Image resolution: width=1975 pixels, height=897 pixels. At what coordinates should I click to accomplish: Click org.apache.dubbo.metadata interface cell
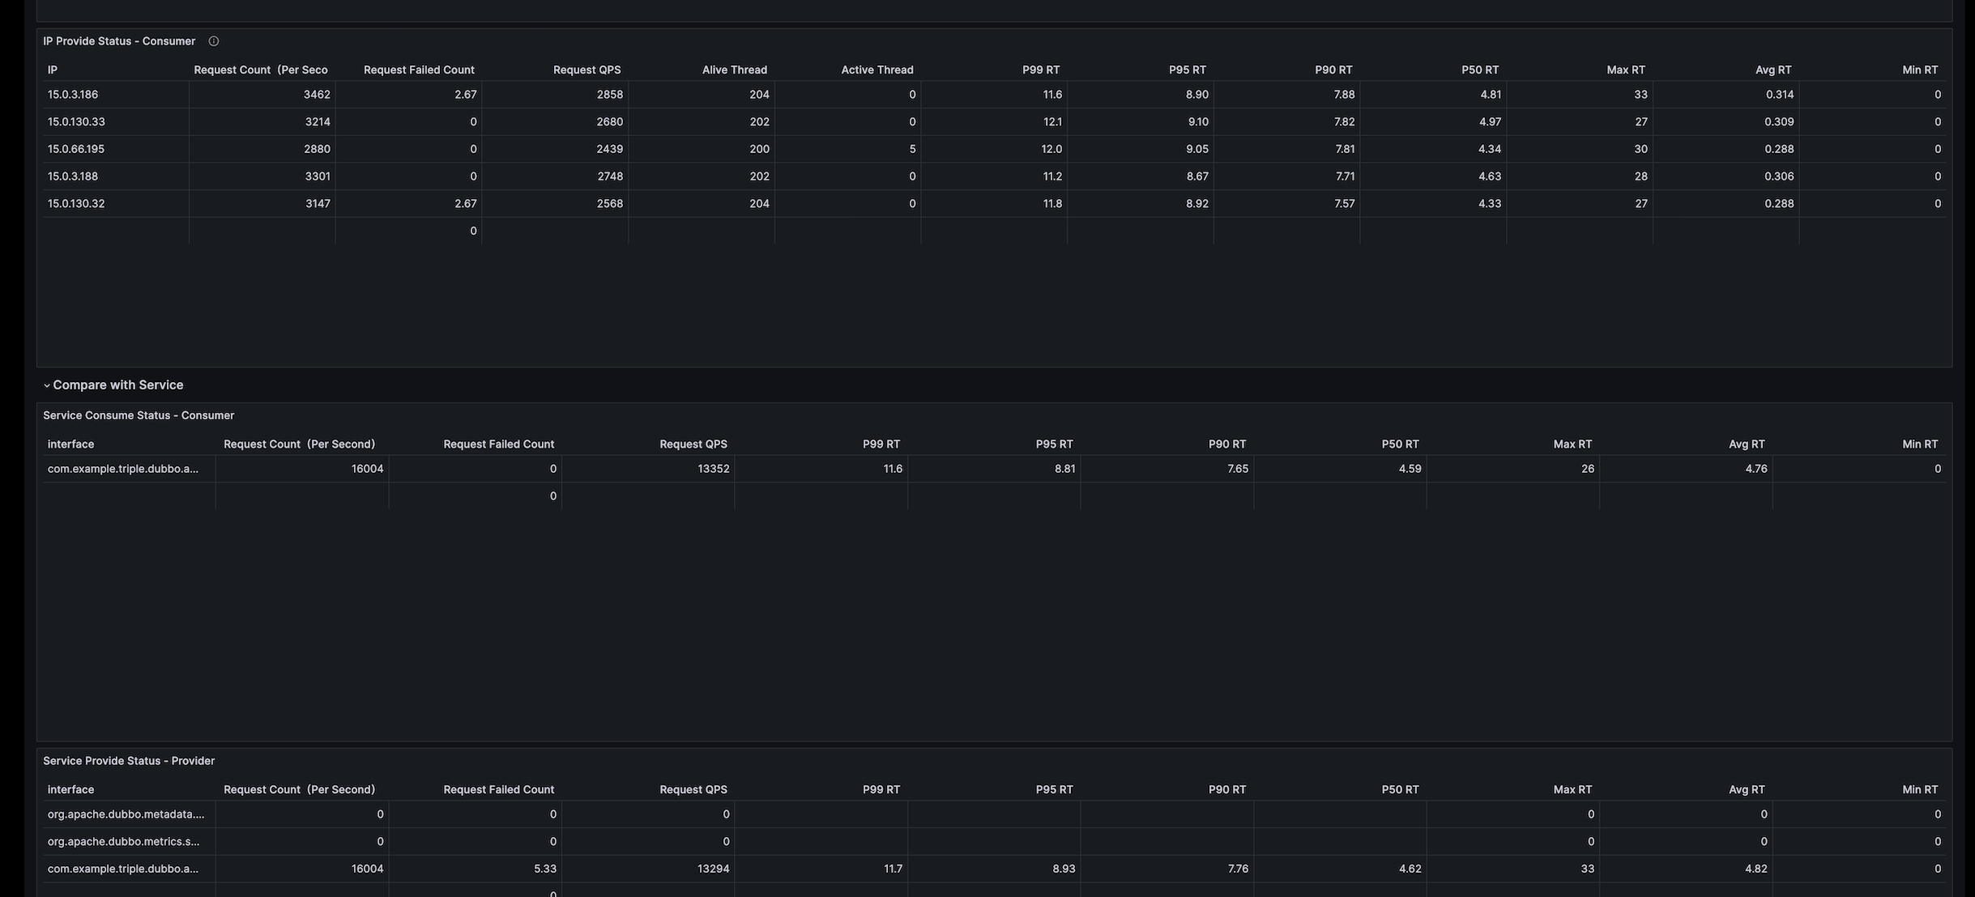(x=126, y=814)
